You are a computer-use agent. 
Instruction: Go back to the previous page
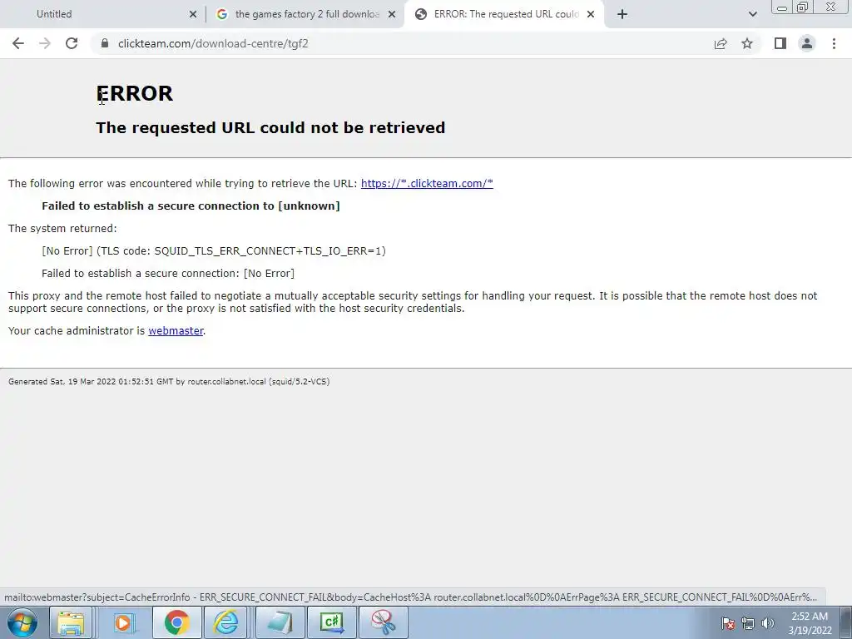coord(18,43)
